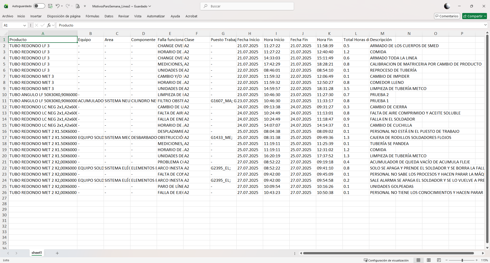This screenshot has height=263, width=490.
Task: Switch to Page Break Preview icon
Action: click(x=439, y=260)
